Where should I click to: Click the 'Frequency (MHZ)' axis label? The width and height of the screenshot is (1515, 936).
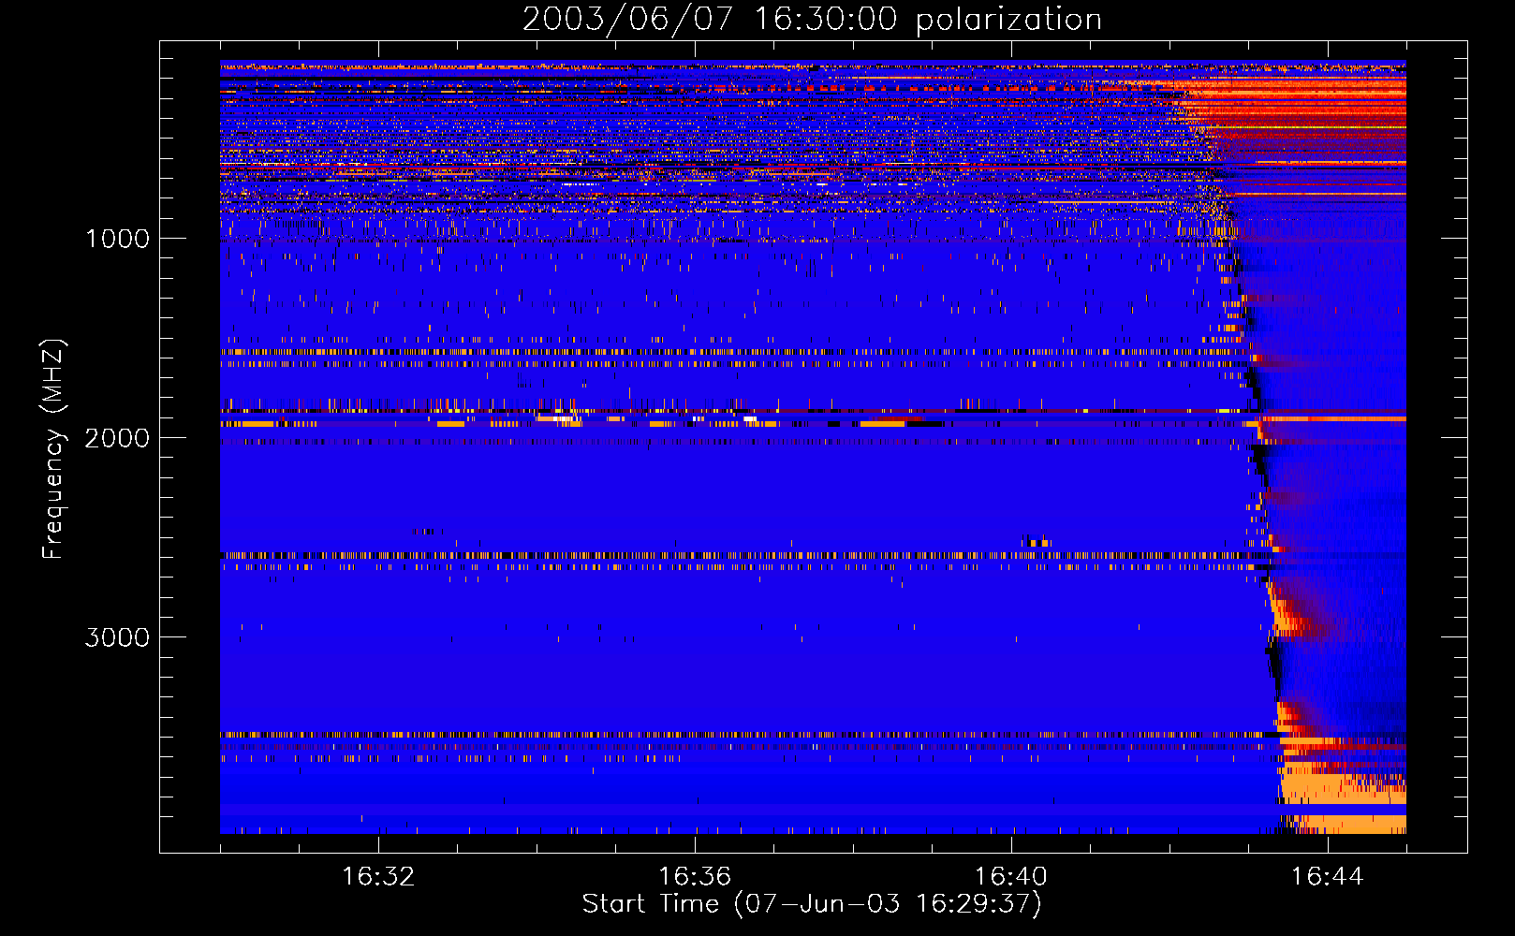53,449
